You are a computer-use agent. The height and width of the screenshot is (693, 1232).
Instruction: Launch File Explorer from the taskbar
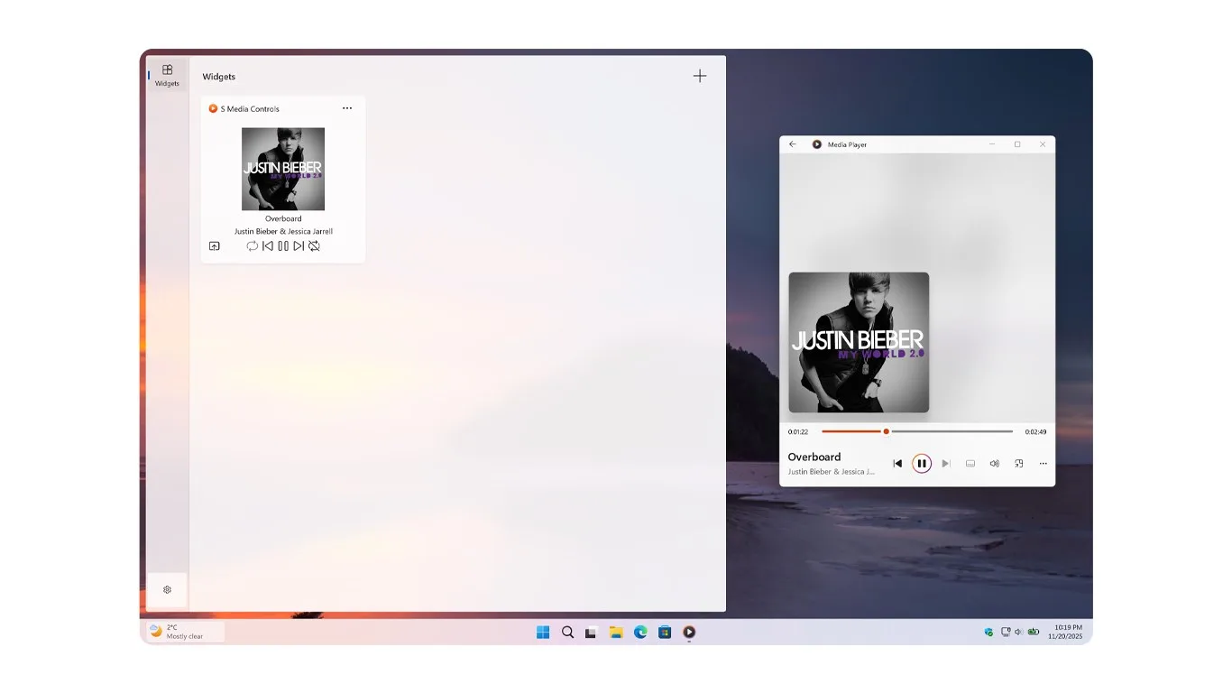tap(616, 633)
